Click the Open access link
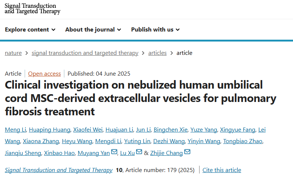Screen dimensions: 293x175 point(45,73)
